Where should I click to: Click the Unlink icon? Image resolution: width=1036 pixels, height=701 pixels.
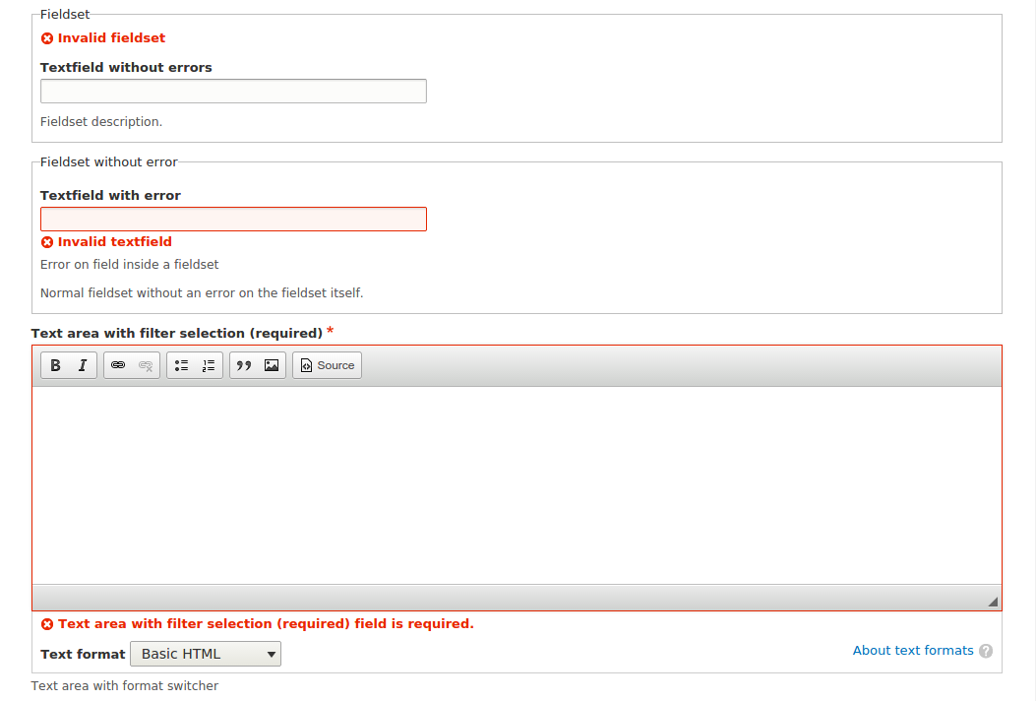point(145,364)
